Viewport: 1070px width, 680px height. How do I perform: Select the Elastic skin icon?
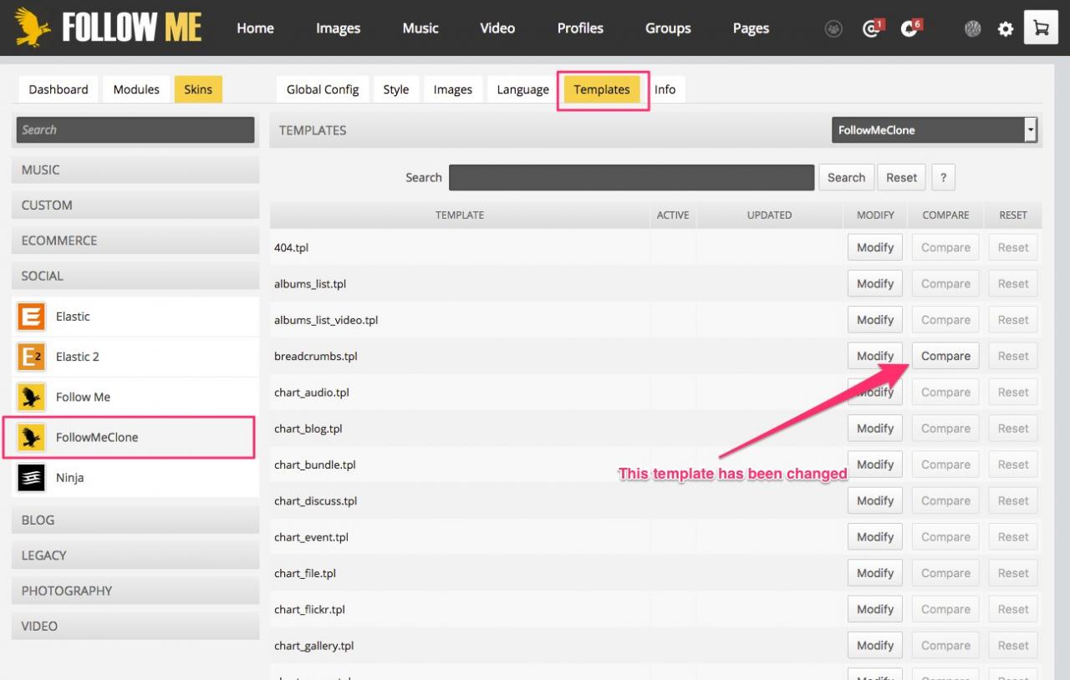coord(32,317)
